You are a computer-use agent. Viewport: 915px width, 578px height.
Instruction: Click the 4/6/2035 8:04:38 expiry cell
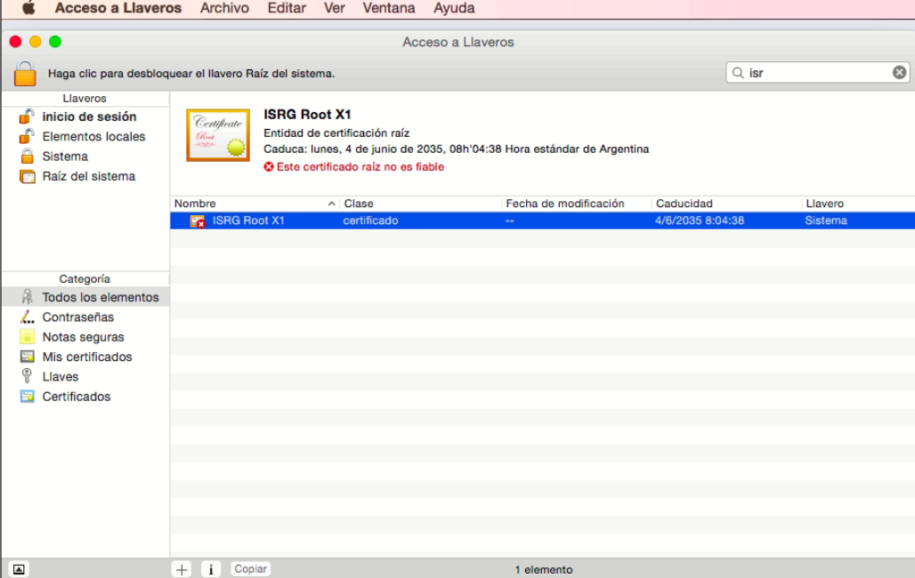click(699, 221)
